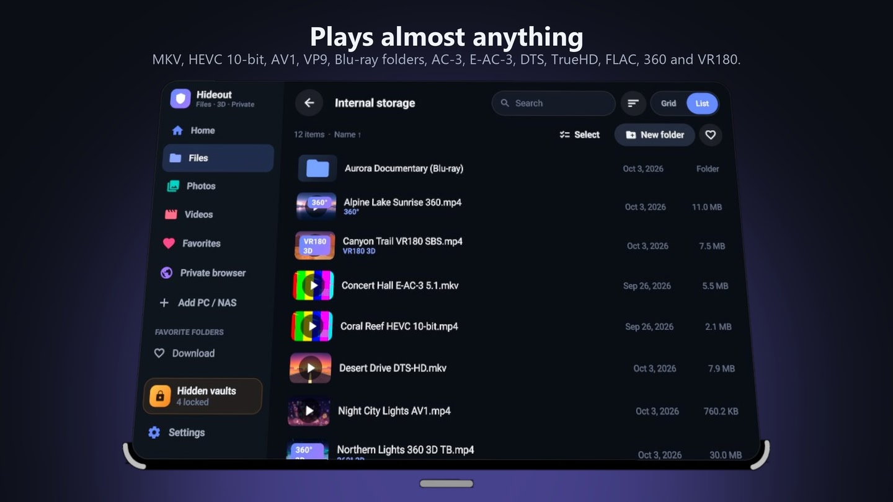
Task: Open Alpine Lake Sunrise 360.mp4 thumbnail
Action: click(x=316, y=206)
